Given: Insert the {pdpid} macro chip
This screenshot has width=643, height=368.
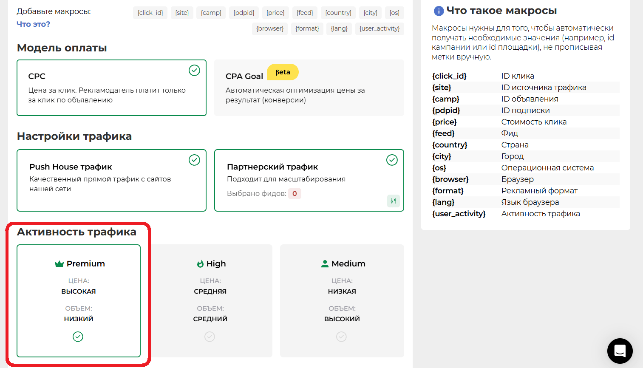Looking at the screenshot, I should pyautogui.click(x=244, y=13).
